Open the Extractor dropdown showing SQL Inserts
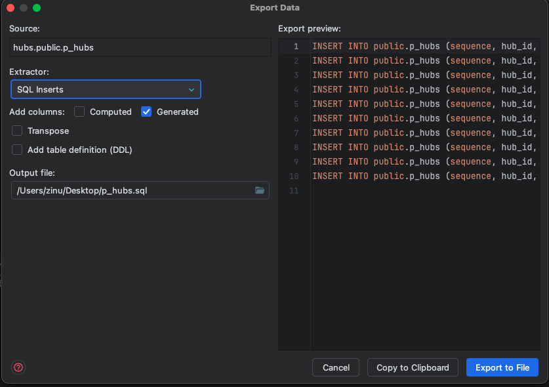 (x=106, y=89)
